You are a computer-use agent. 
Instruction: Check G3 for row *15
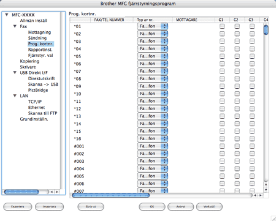click(252, 131)
